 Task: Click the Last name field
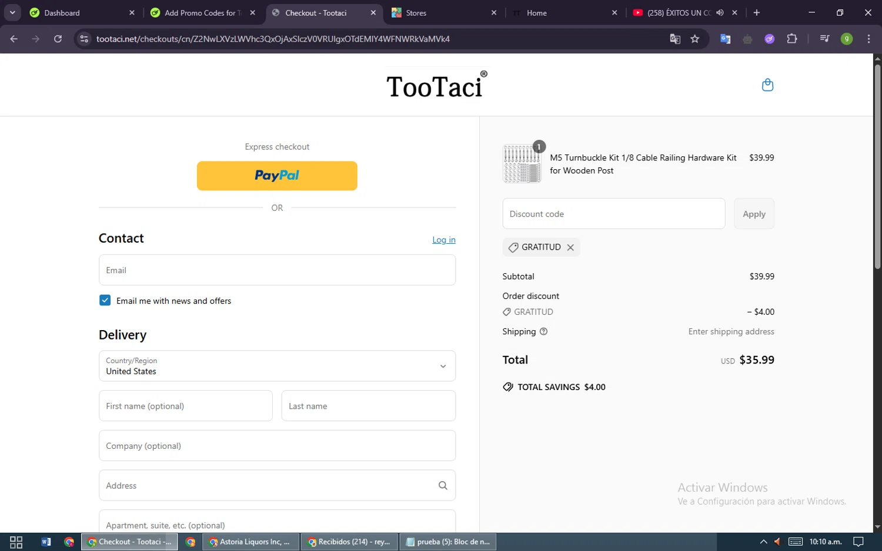pyautogui.click(x=369, y=406)
